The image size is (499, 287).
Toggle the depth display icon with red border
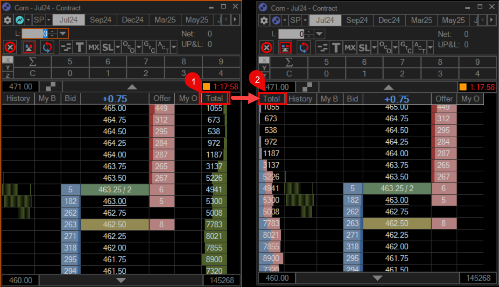click(x=29, y=47)
